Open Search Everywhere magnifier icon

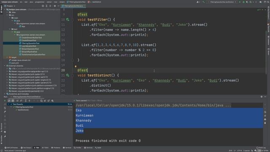(268, 2)
